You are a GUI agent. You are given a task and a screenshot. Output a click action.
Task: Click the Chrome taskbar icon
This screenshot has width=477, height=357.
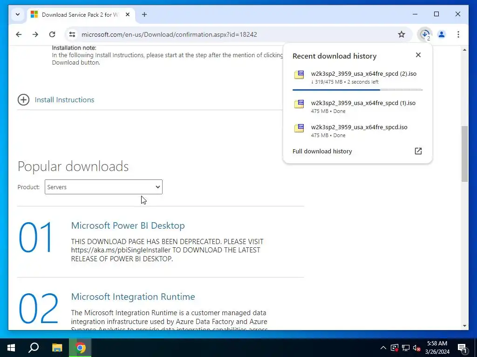coord(80,348)
